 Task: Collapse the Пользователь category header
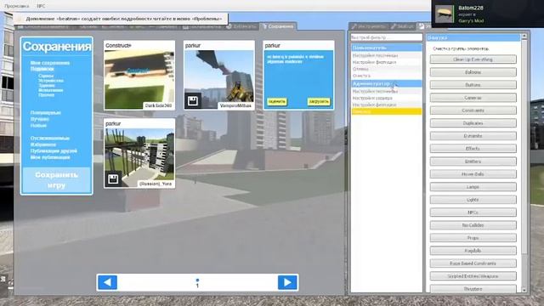point(387,48)
